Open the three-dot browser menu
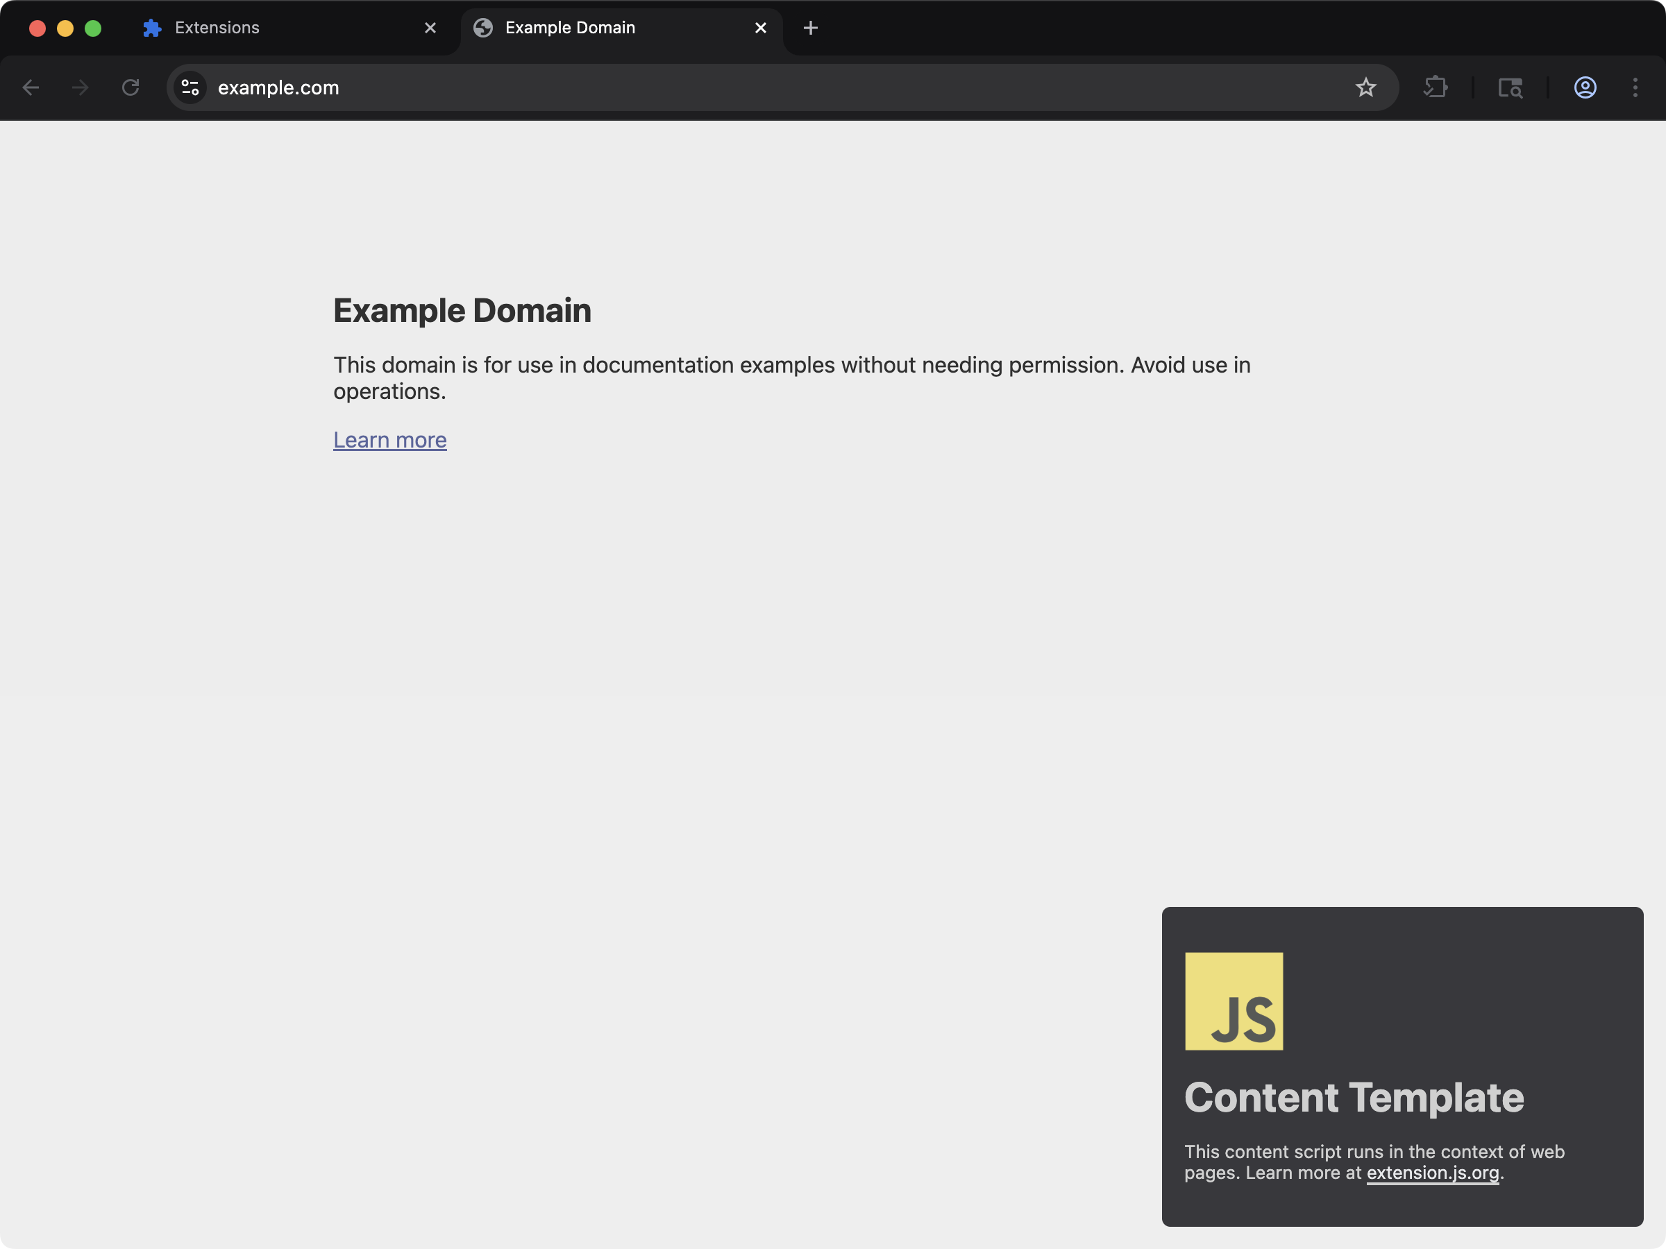Screen dimensions: 1666x1249 (1635, 87)
